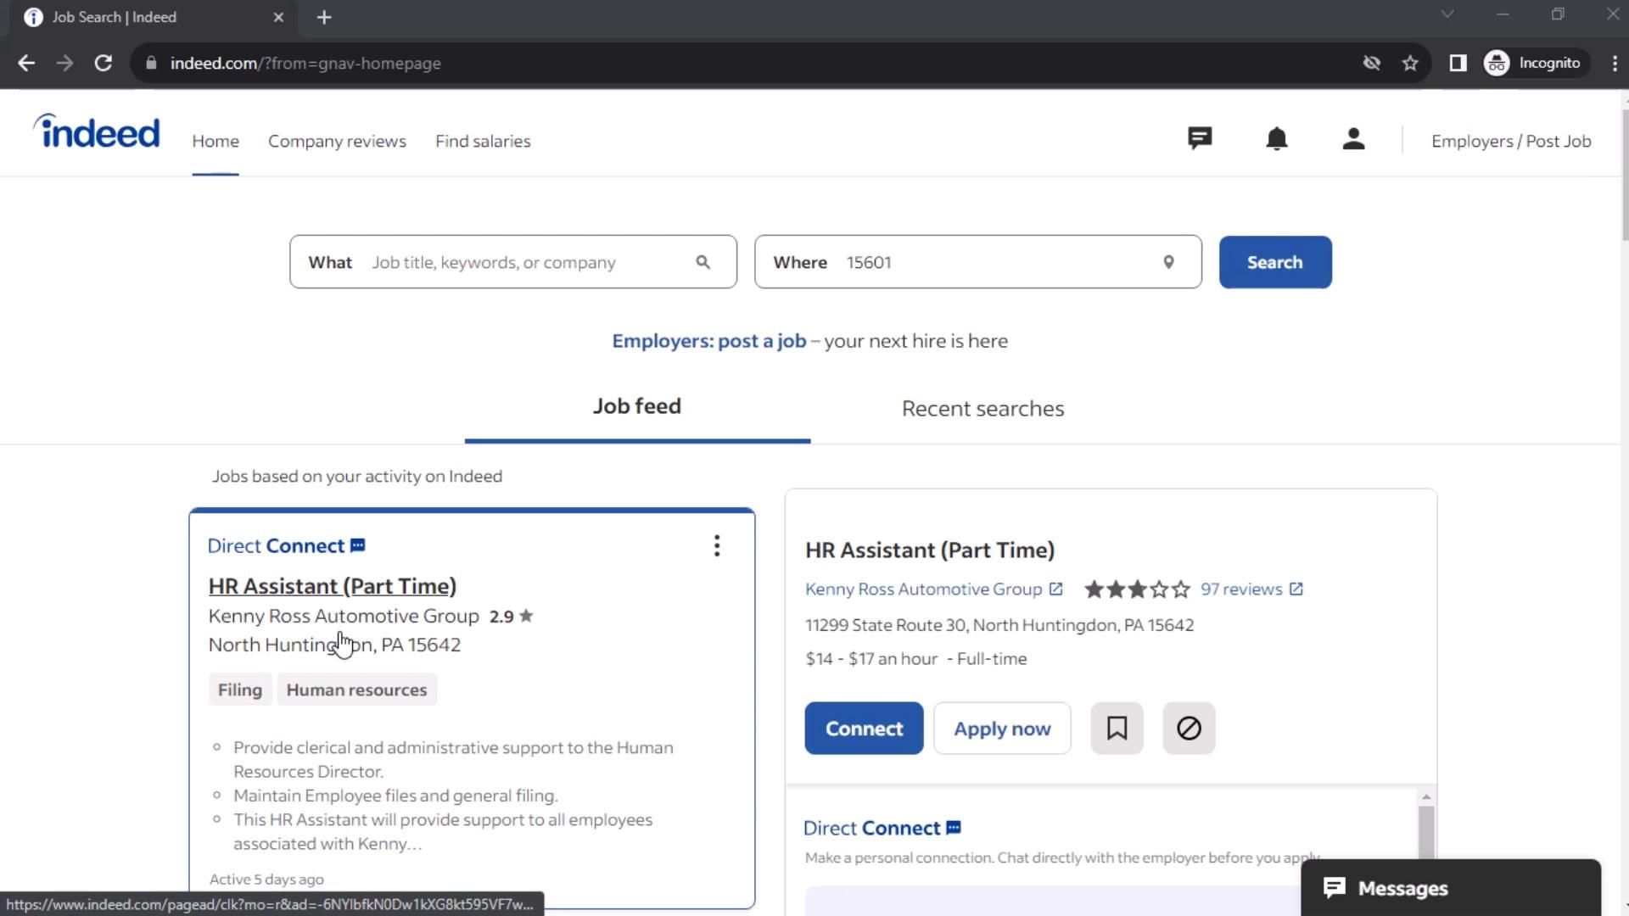The width and height of the screenshot is (1629, 916).
Task: Reload the page
Action: (x=104, y=64)
